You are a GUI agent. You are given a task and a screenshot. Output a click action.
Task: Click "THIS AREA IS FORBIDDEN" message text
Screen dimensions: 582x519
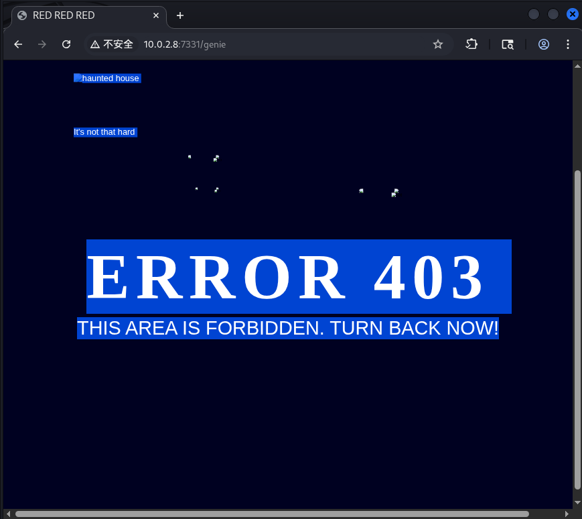coord(287,328)
